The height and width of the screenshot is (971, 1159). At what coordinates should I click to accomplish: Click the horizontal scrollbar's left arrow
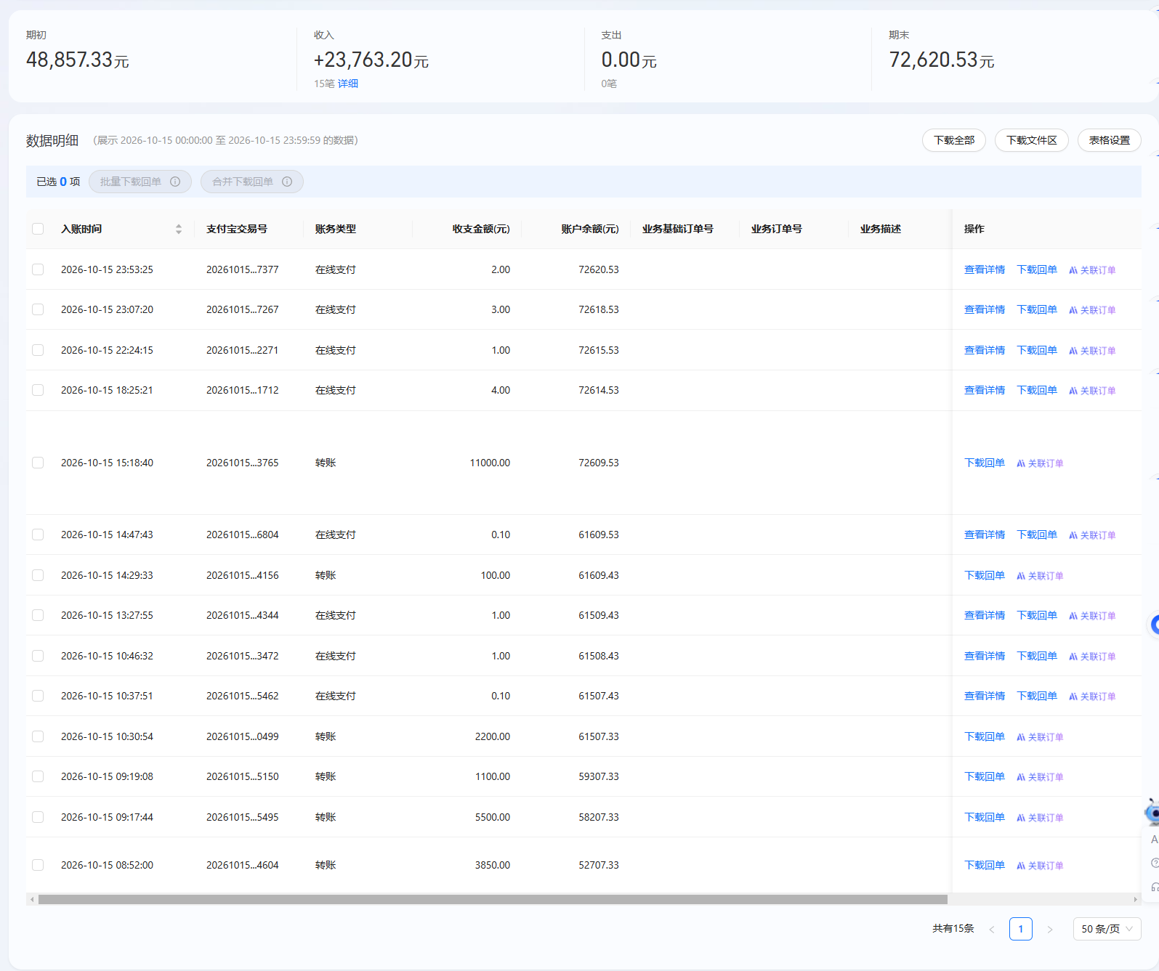[x=31, y=899]
